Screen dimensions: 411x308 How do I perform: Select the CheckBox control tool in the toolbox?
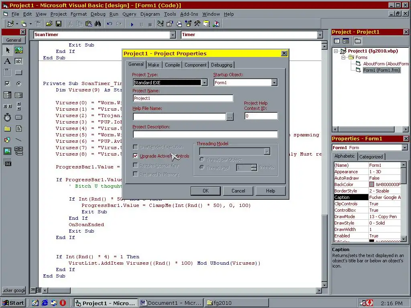click(8, 84)
